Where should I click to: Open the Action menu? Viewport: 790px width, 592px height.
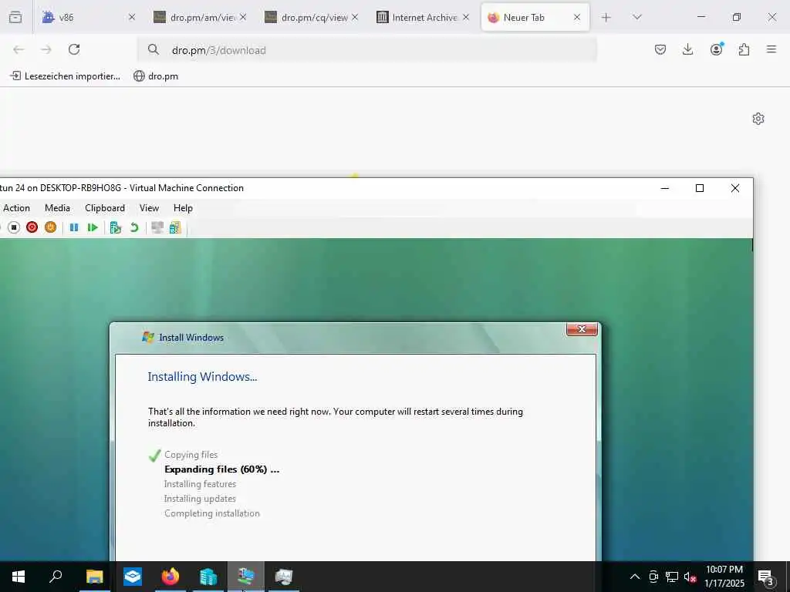[16, 208]
